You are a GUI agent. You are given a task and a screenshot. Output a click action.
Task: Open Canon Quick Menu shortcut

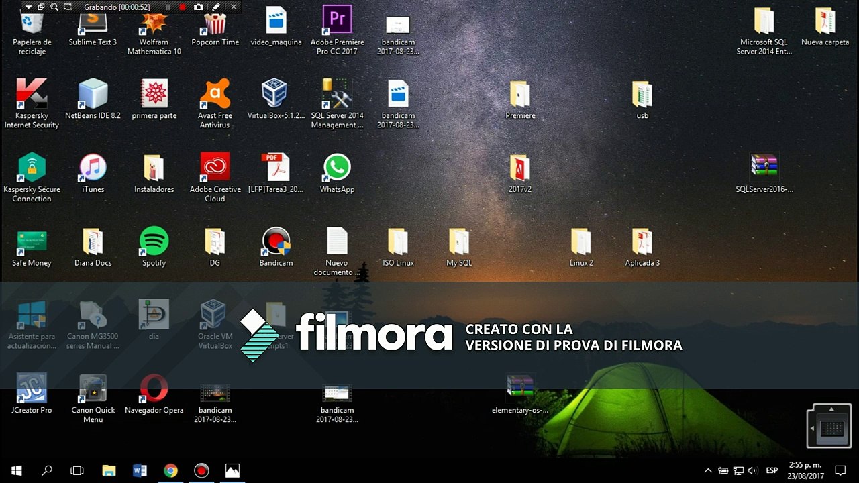(93, 398)
